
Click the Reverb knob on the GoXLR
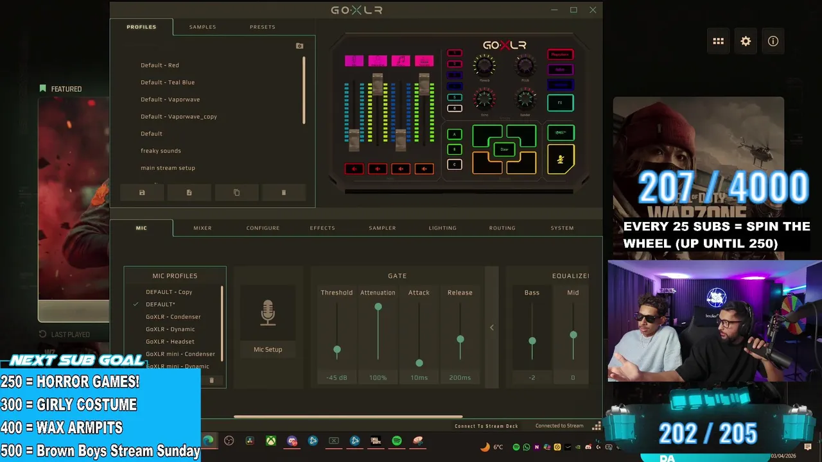point(484,65)
